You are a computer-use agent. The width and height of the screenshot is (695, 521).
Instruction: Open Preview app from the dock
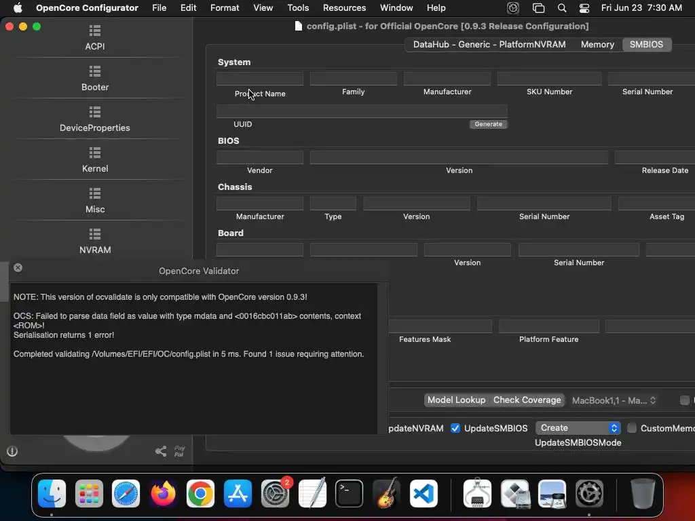click(x=552, y=493)
